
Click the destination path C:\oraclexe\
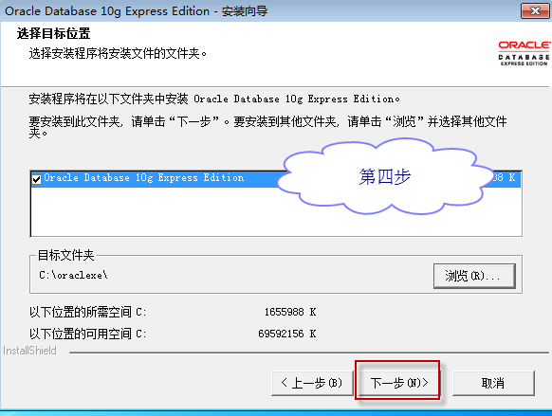[x=73, y=275]
